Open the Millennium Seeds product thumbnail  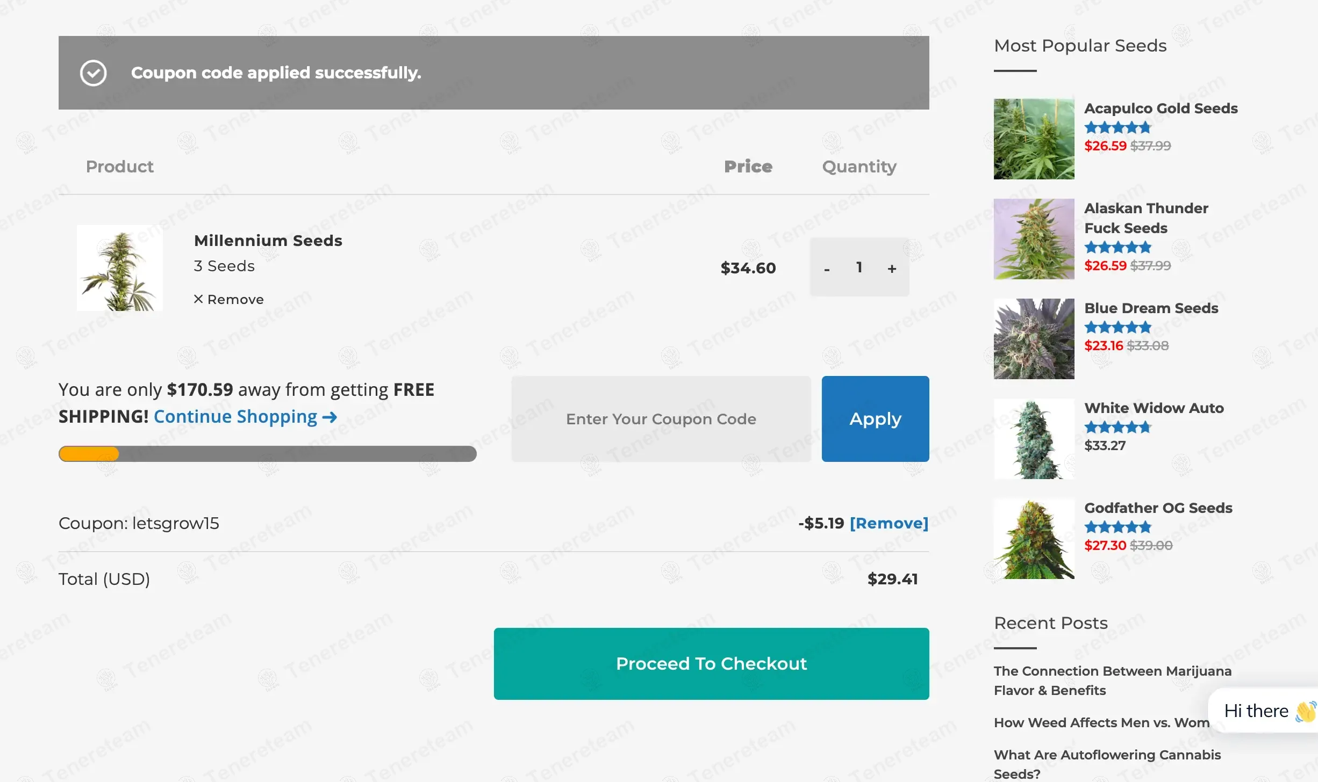pos(120,268)
